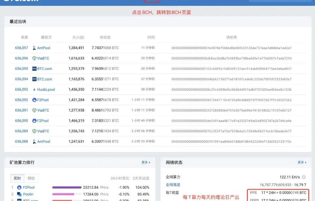
Task: Click the ViaBTC icon in block 656,096 row
Action: tap(34, 58)
